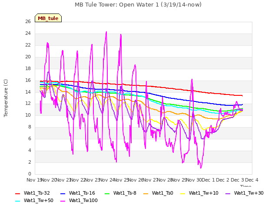Select the Wat1_Tw+50 legend label
The height and width of the screenshot is (209, 278).
click(x=39, y=201)
